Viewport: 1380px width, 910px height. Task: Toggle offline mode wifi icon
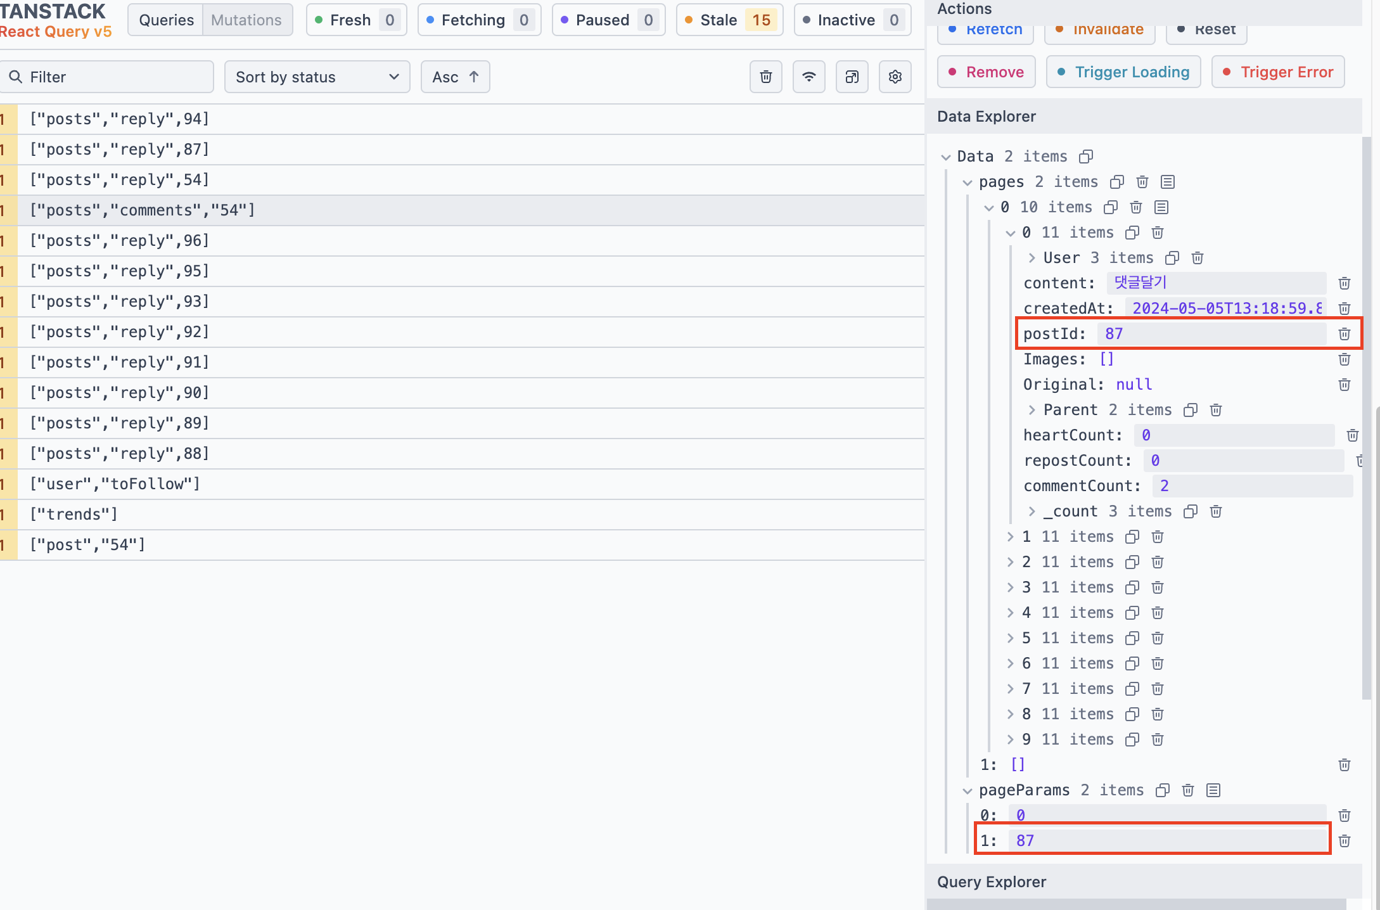(x=808, y=77)
